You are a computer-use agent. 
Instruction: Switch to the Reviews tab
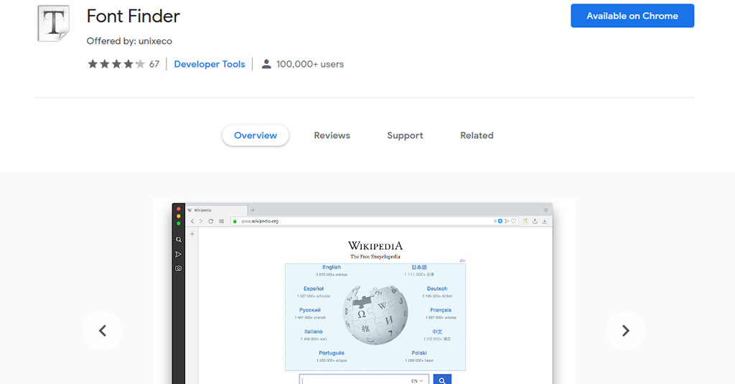[332, 135]
